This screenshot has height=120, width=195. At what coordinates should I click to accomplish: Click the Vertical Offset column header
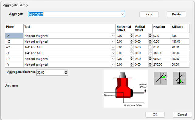(143, 28)
